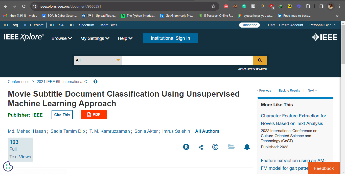Open IEEE Spectrum top link
Screen dimensions: 345x174
pos(82,25)
